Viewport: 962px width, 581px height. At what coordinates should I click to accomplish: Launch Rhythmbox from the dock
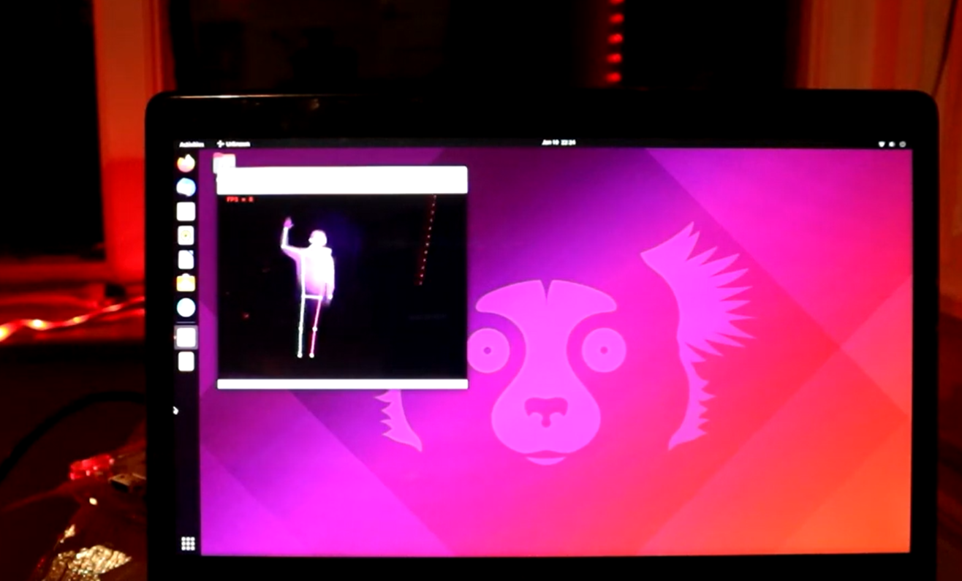tap(186, 235)
